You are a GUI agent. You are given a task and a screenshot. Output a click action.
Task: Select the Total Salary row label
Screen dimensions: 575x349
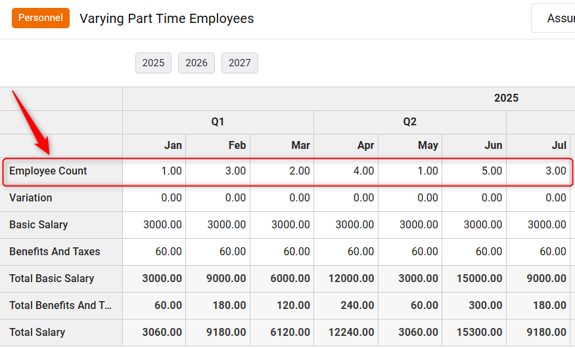click(37, 332)
